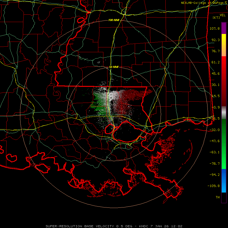The height and width of the screenshot is (228, 228).
Task: Select the -32.0 scale value
Action: (215, 130)
